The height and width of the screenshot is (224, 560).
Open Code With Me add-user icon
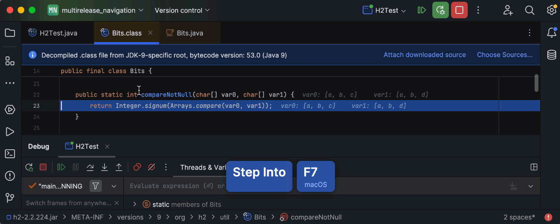point(508,10)
